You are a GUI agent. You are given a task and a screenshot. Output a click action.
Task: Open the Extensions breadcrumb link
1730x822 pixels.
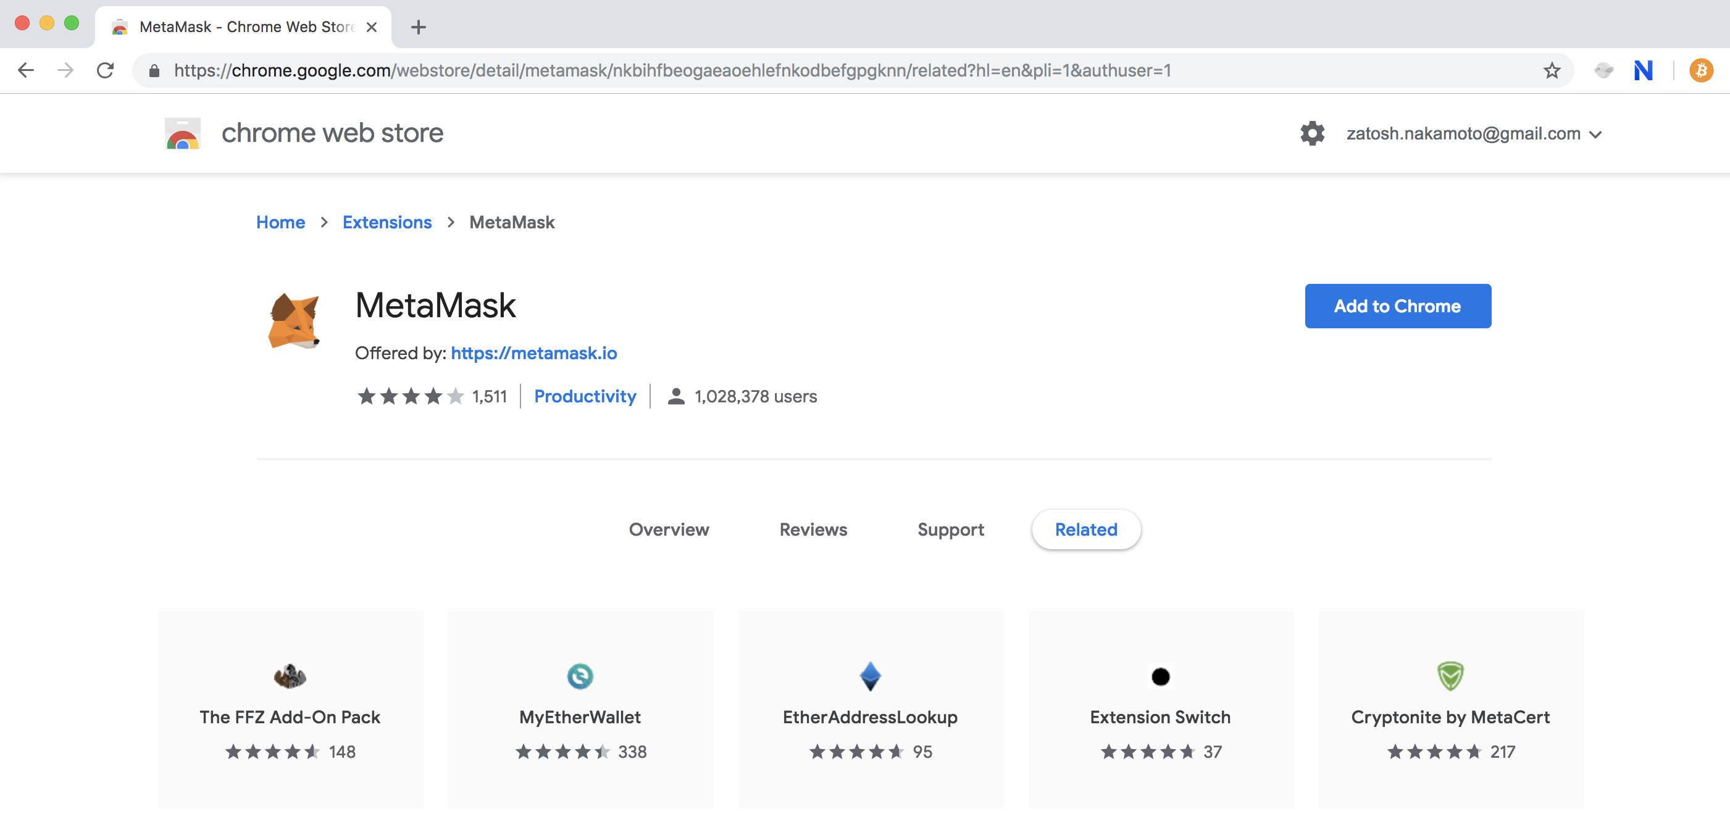coord(387,222)
